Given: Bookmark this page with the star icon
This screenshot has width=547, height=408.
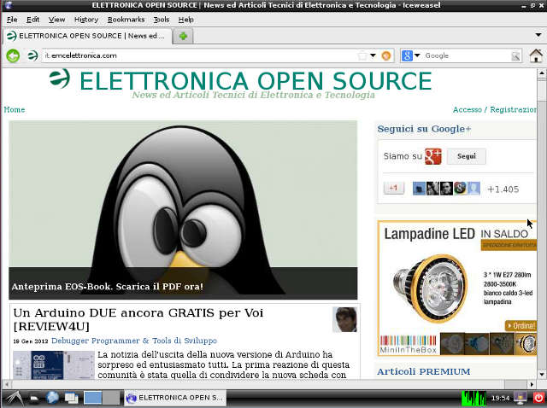Looking at the screenshot, I should 362,55.
